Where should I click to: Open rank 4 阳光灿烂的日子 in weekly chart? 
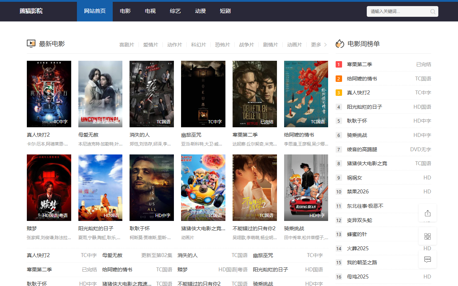pyautogui.click(x=365, y=107)
